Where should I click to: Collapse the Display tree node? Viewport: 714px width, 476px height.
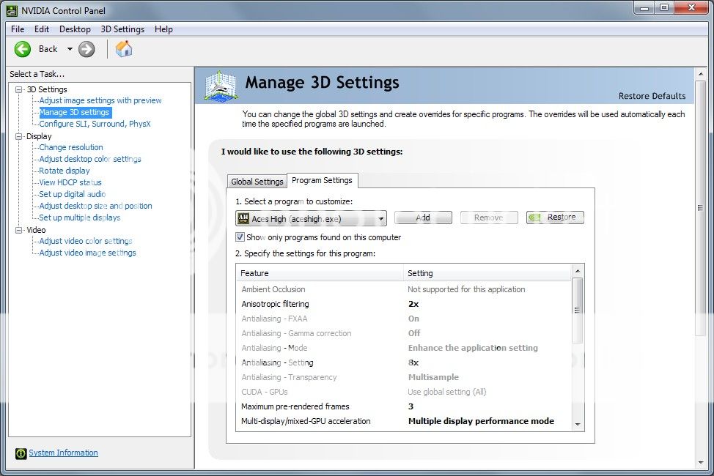pyautogui.click(x=18, y=136)
